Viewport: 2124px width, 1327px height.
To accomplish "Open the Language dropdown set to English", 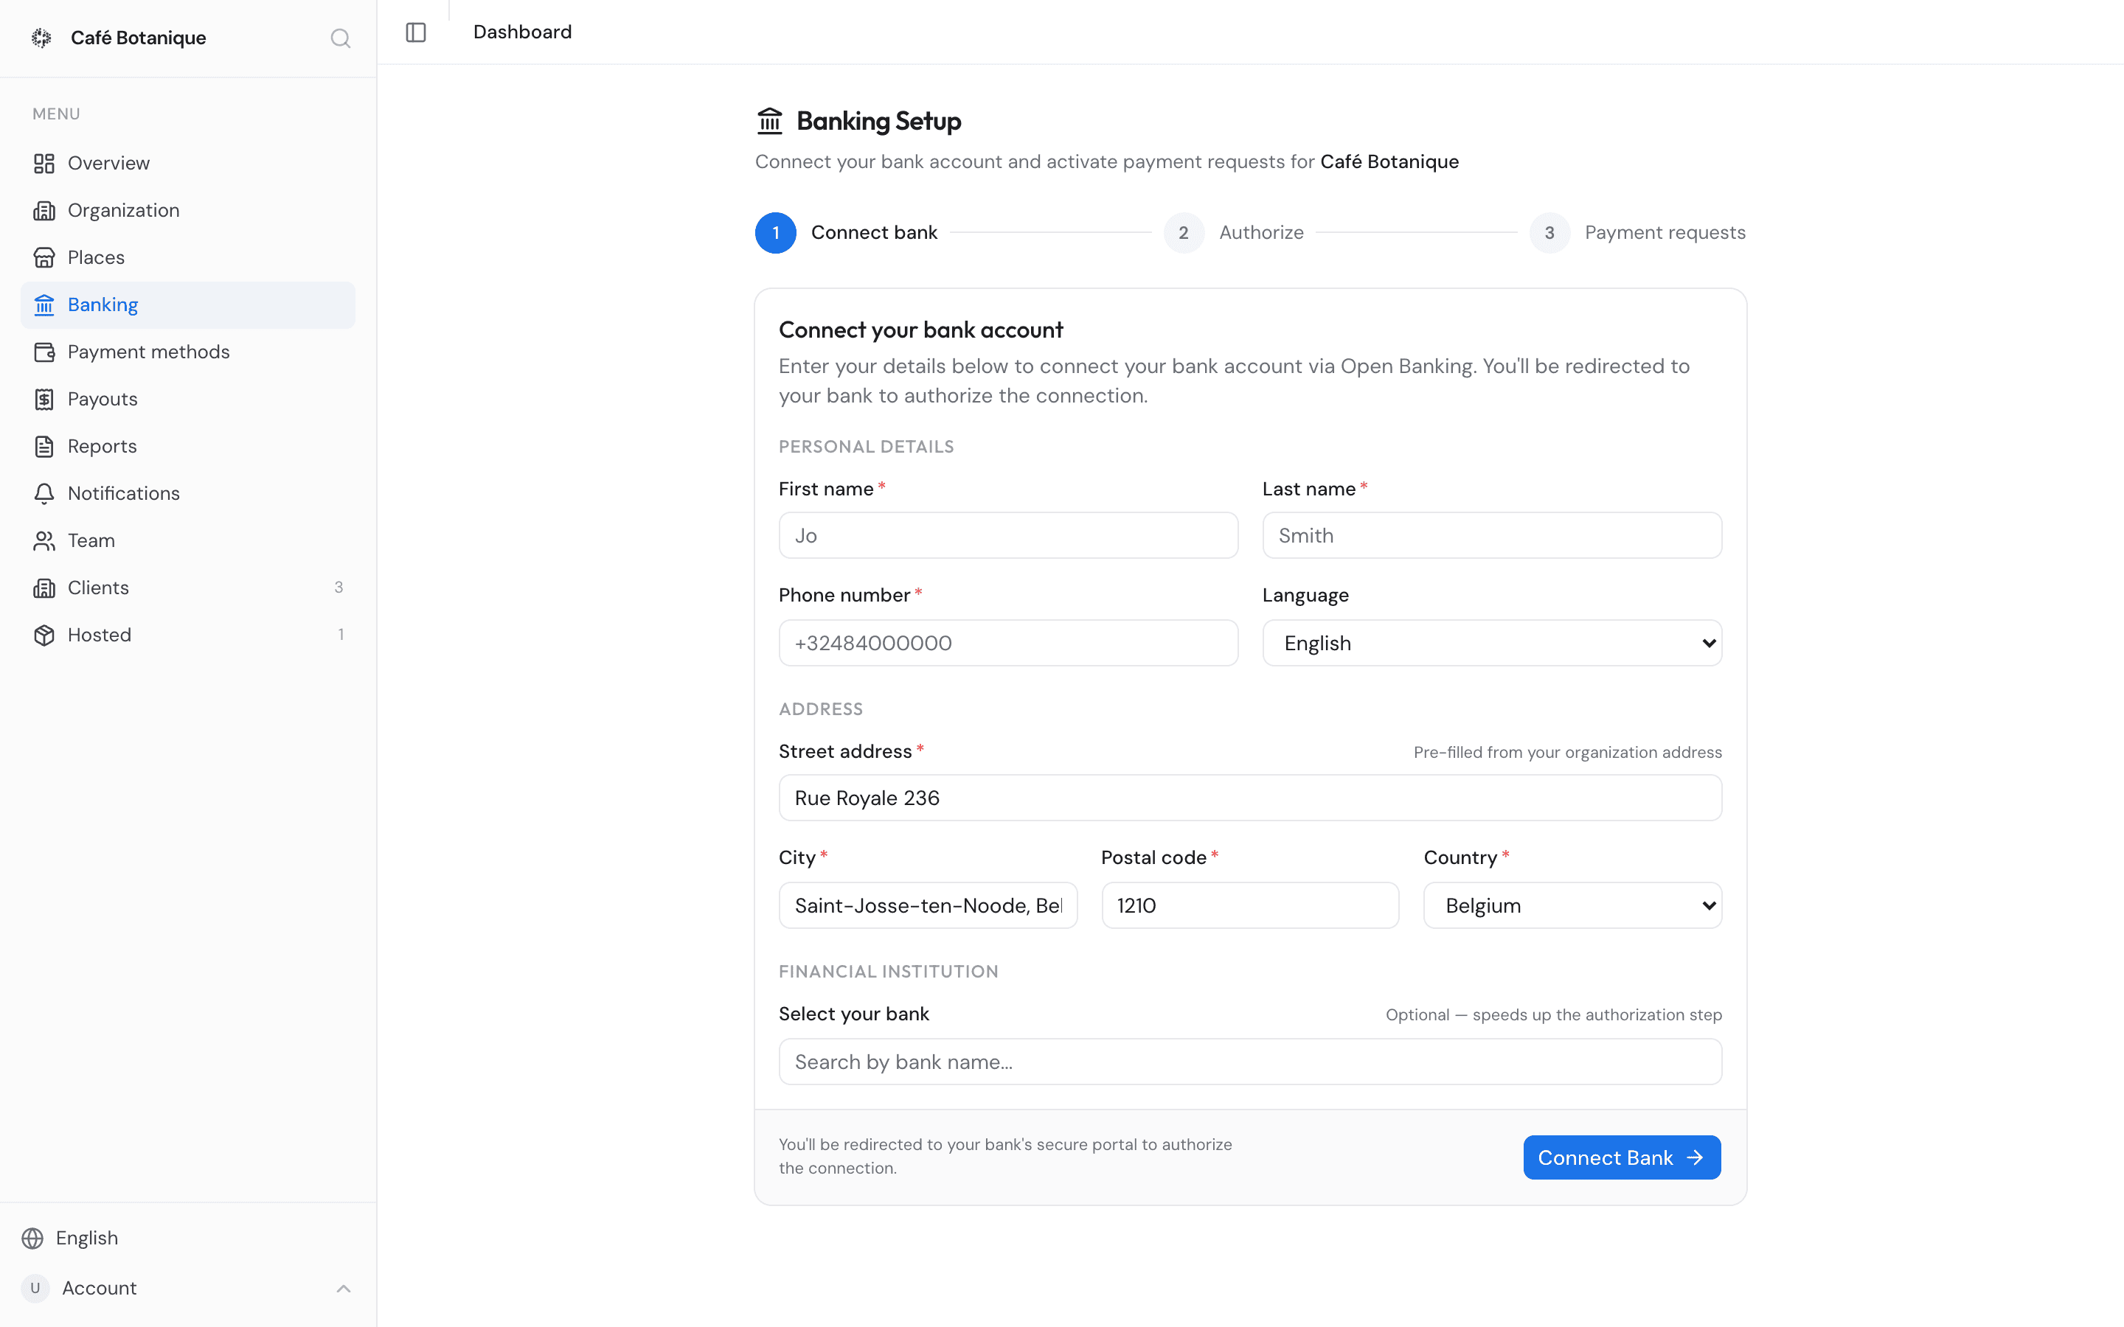I will [1492, 644].
